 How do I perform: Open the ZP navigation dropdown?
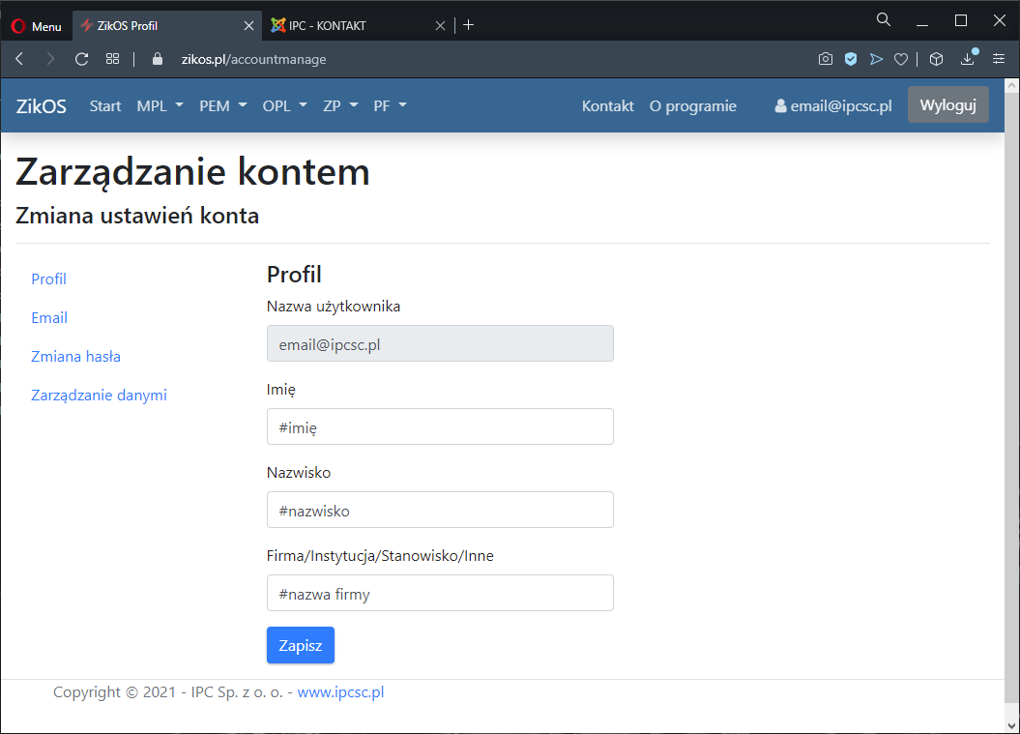point(340,105)
